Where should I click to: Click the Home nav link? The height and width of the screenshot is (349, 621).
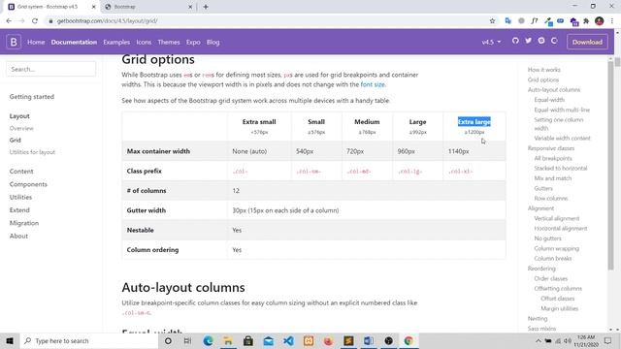point(36,42)
